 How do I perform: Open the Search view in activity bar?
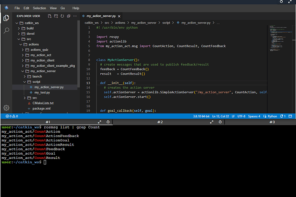pos(6,30)
